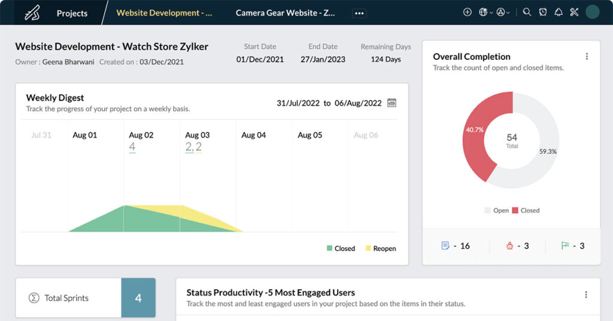Image resolution: width=613 pixels, height=321 pixels.
Task: Click the red bug count icon
Action: tap(509, 246)
